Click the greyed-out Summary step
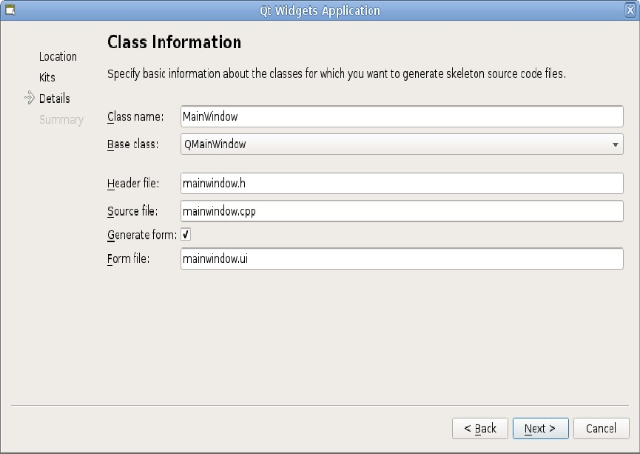This screenshot has width=640, height=454. point(61,119)
